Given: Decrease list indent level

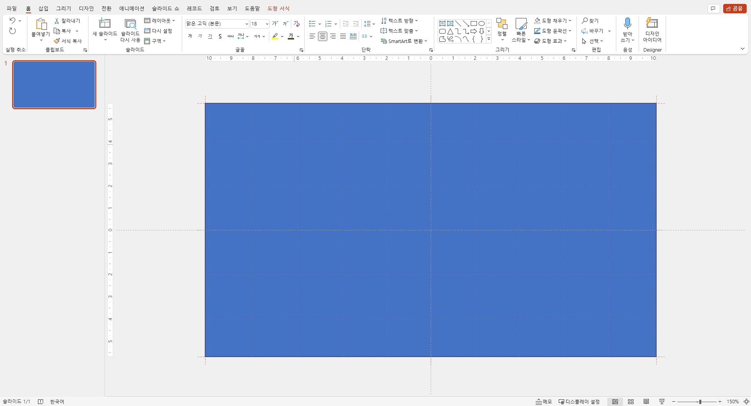Looking at the screenshot, I should click(346, 24).
